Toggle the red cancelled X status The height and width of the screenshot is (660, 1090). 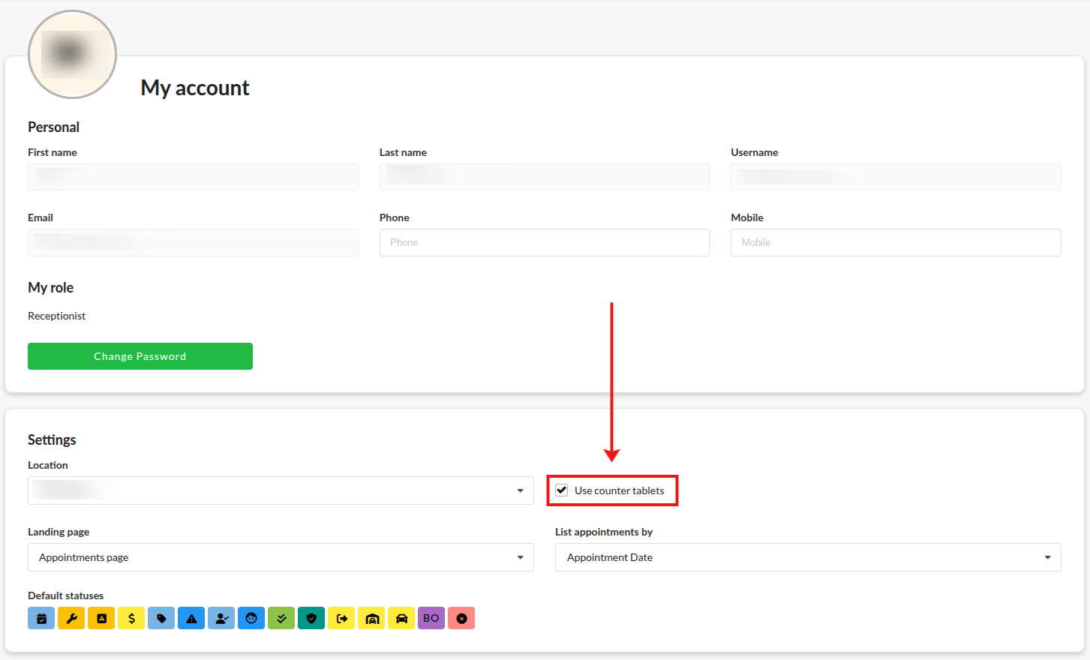(461, 619)
